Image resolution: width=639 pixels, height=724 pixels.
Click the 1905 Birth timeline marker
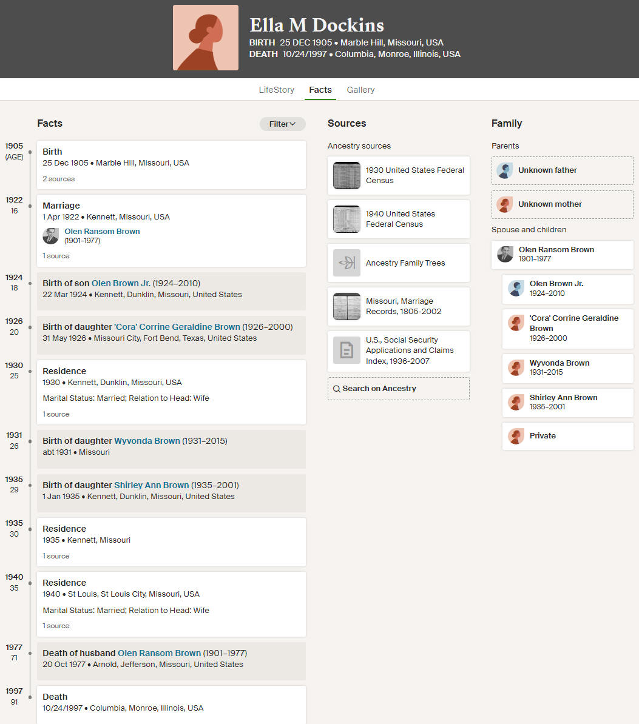[30, 152]
